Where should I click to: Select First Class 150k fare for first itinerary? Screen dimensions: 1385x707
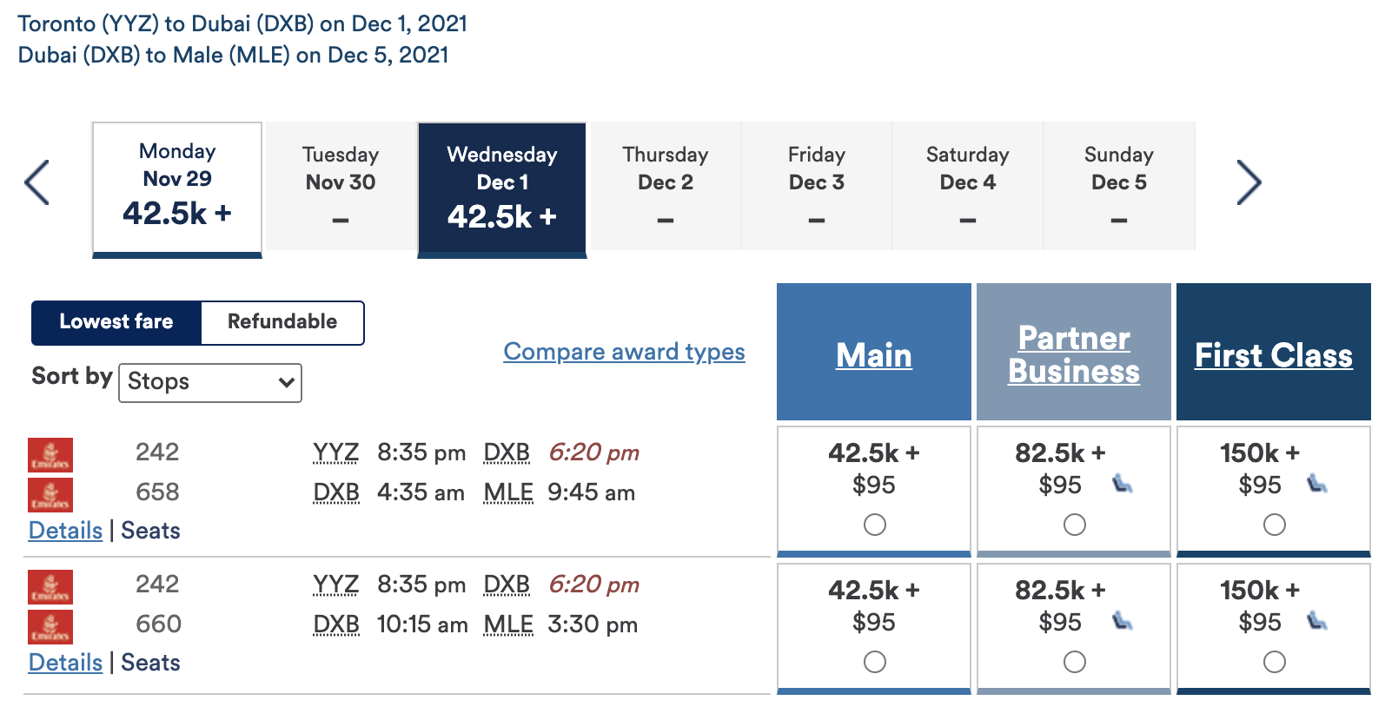1275,525
